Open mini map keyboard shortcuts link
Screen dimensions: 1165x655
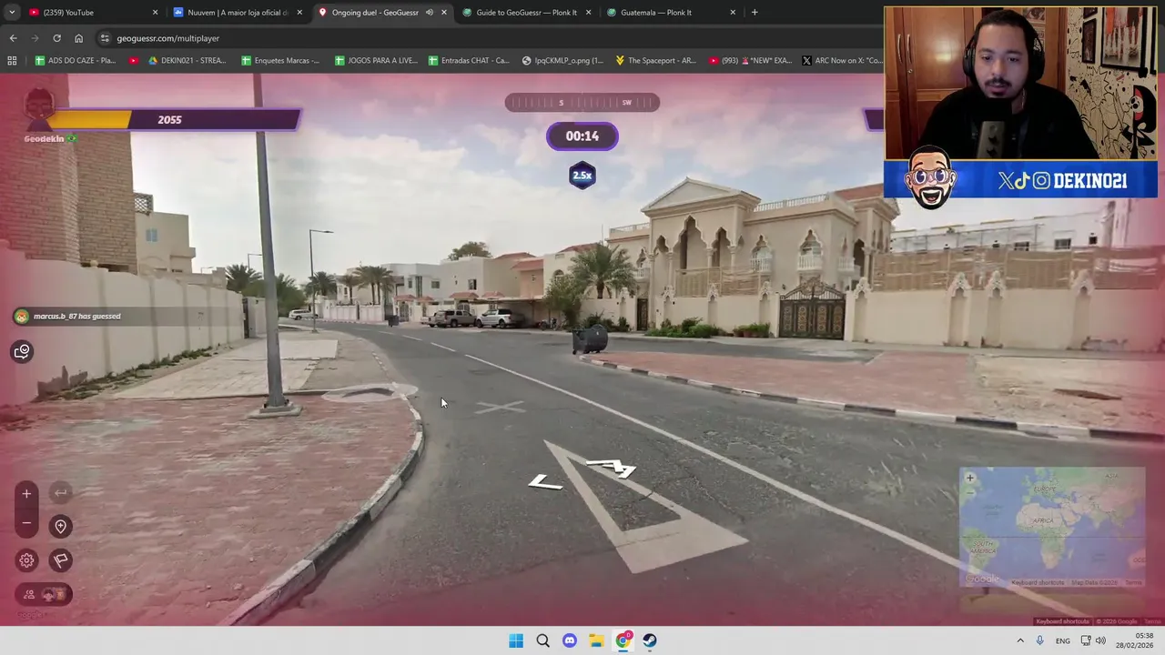pyautogui.click(x=1038, y=582)
